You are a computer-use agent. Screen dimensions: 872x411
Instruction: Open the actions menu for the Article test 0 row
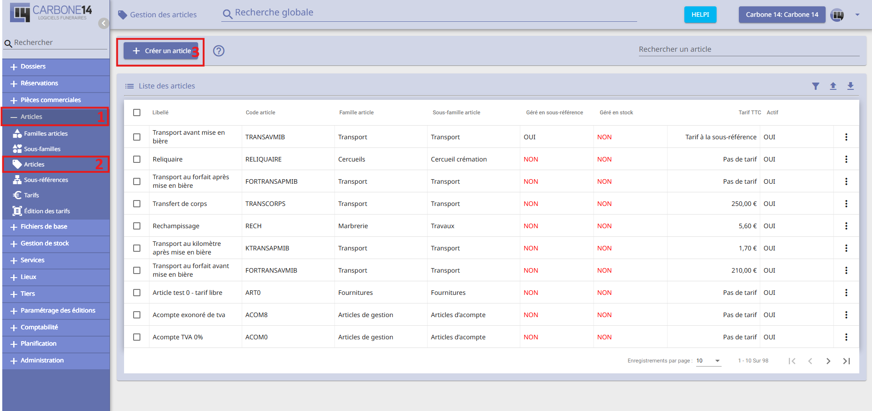846,293
